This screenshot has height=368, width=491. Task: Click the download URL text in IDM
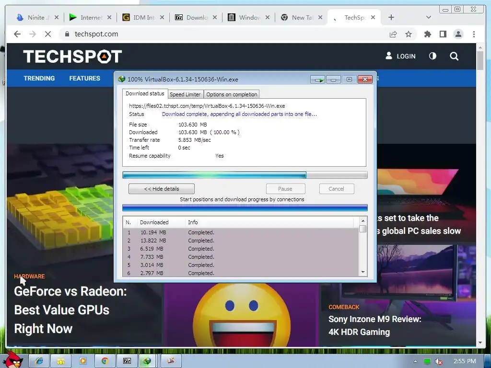207,106
